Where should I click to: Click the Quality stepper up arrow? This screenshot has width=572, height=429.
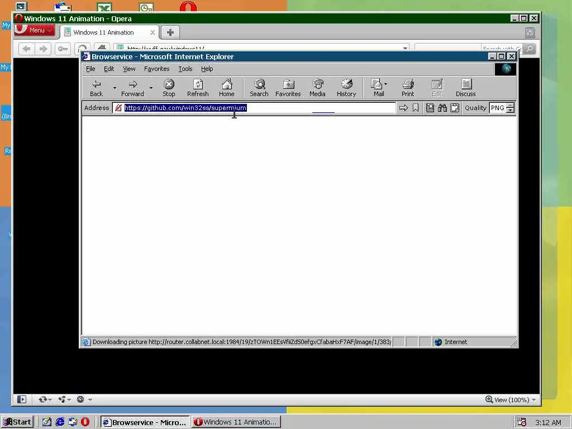[511, 106]
